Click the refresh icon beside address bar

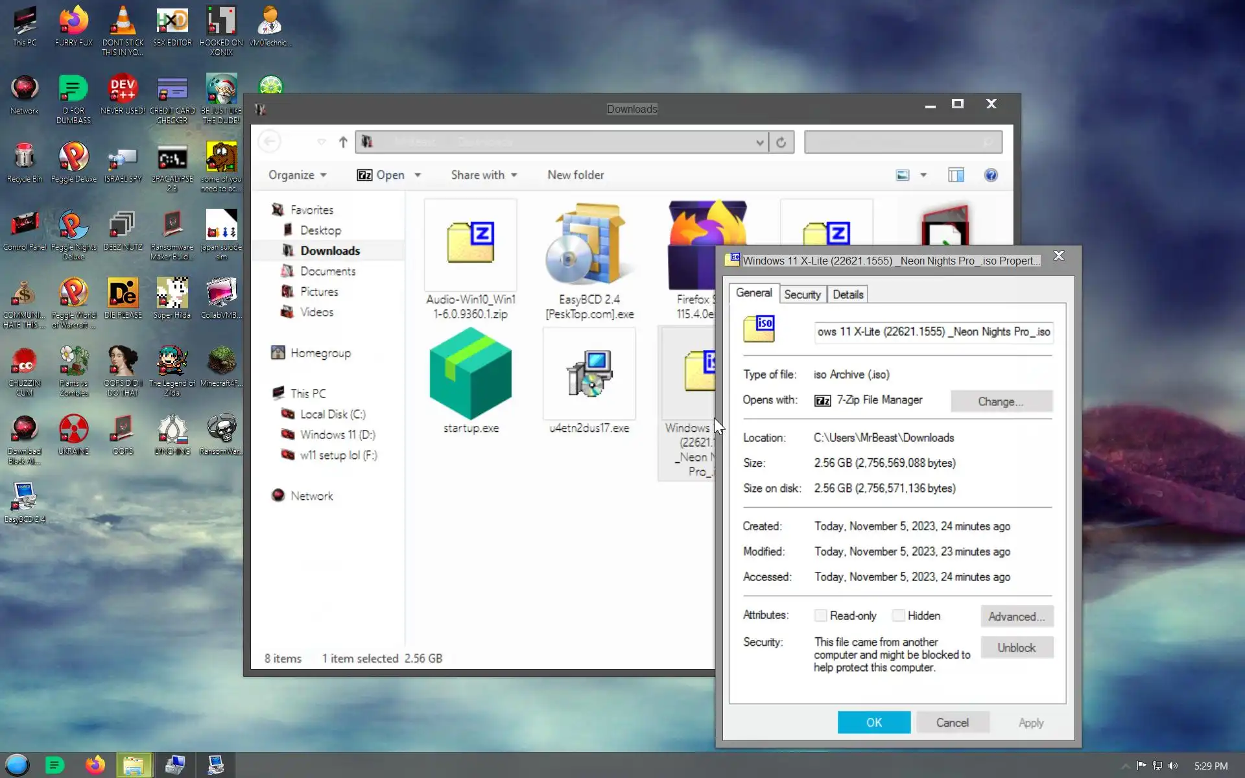(781, 142)
